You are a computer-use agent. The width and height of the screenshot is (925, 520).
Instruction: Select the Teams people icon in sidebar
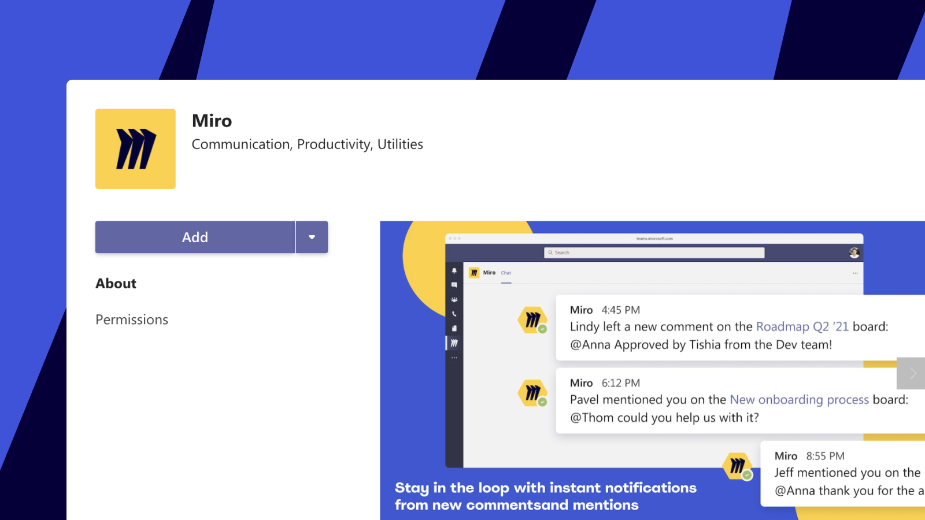click(454, 299)
